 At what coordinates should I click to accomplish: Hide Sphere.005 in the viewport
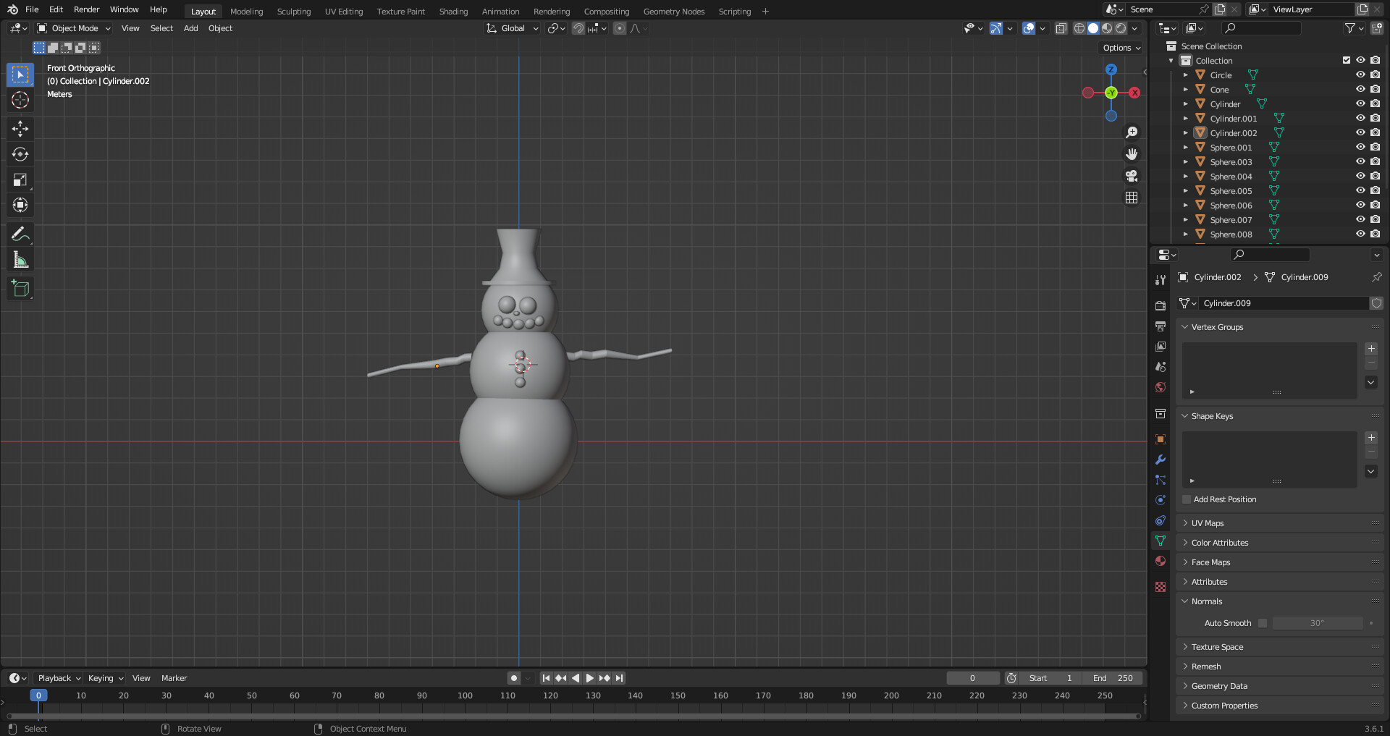coord(1360,190)
